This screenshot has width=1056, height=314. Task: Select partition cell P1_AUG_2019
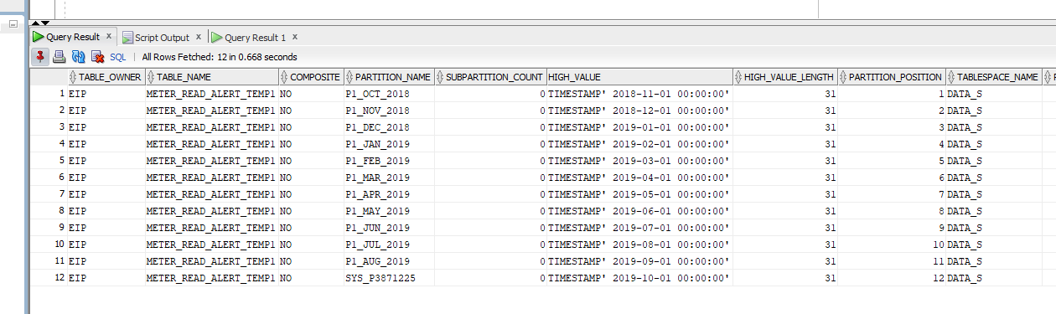pos(389,261)
